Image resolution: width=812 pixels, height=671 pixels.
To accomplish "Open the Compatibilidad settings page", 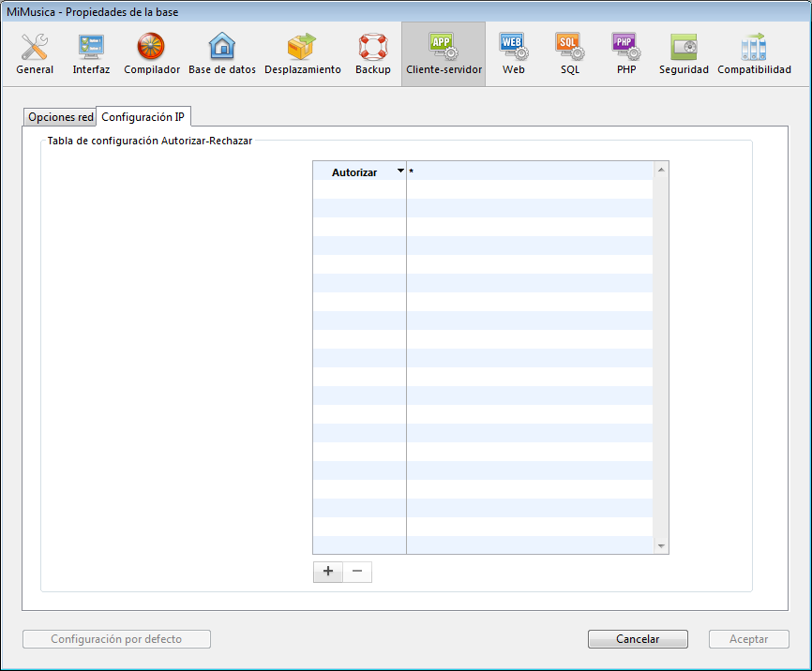I will pyautogui.click(x=754, y=53).
